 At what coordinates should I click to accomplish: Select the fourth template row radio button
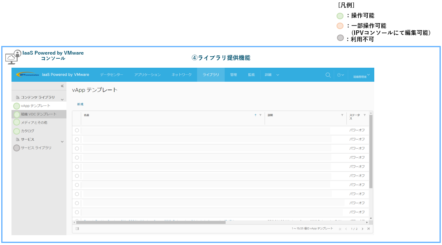click(x=77, y=158)
